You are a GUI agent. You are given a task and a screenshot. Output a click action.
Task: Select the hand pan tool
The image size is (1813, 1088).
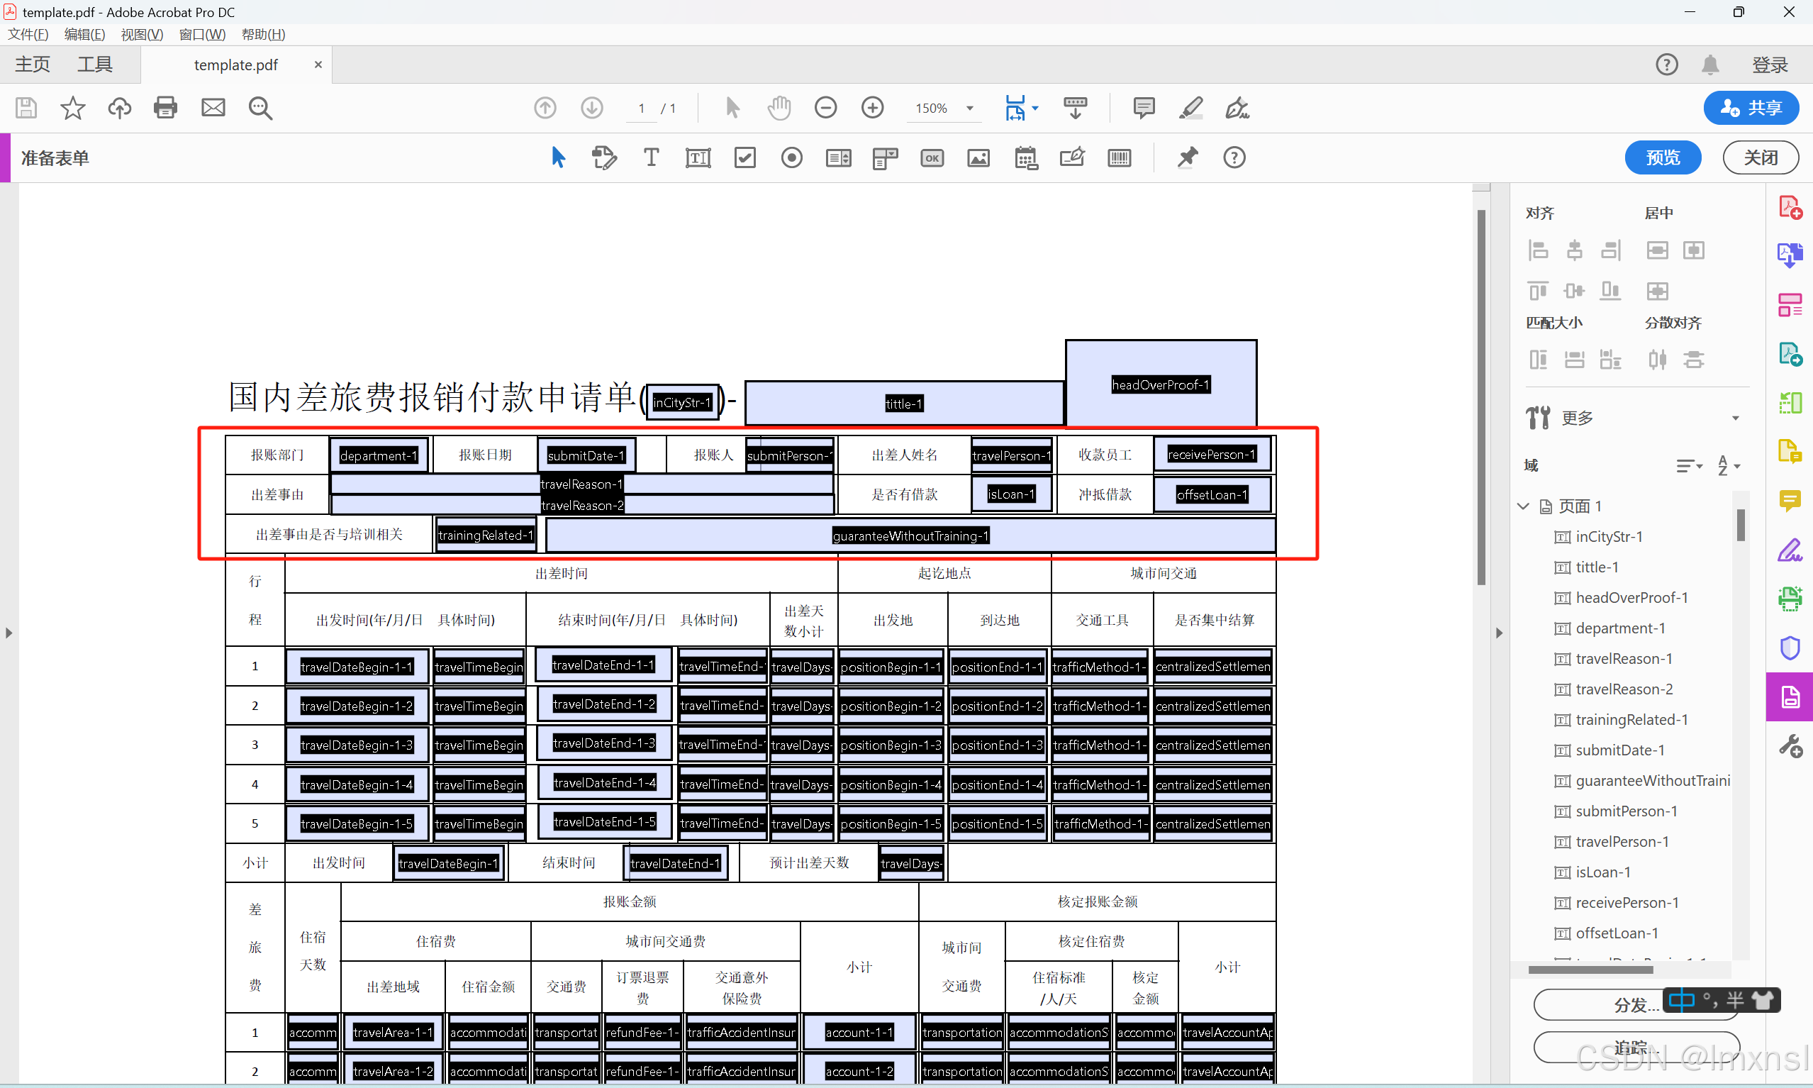coord(779,108)
